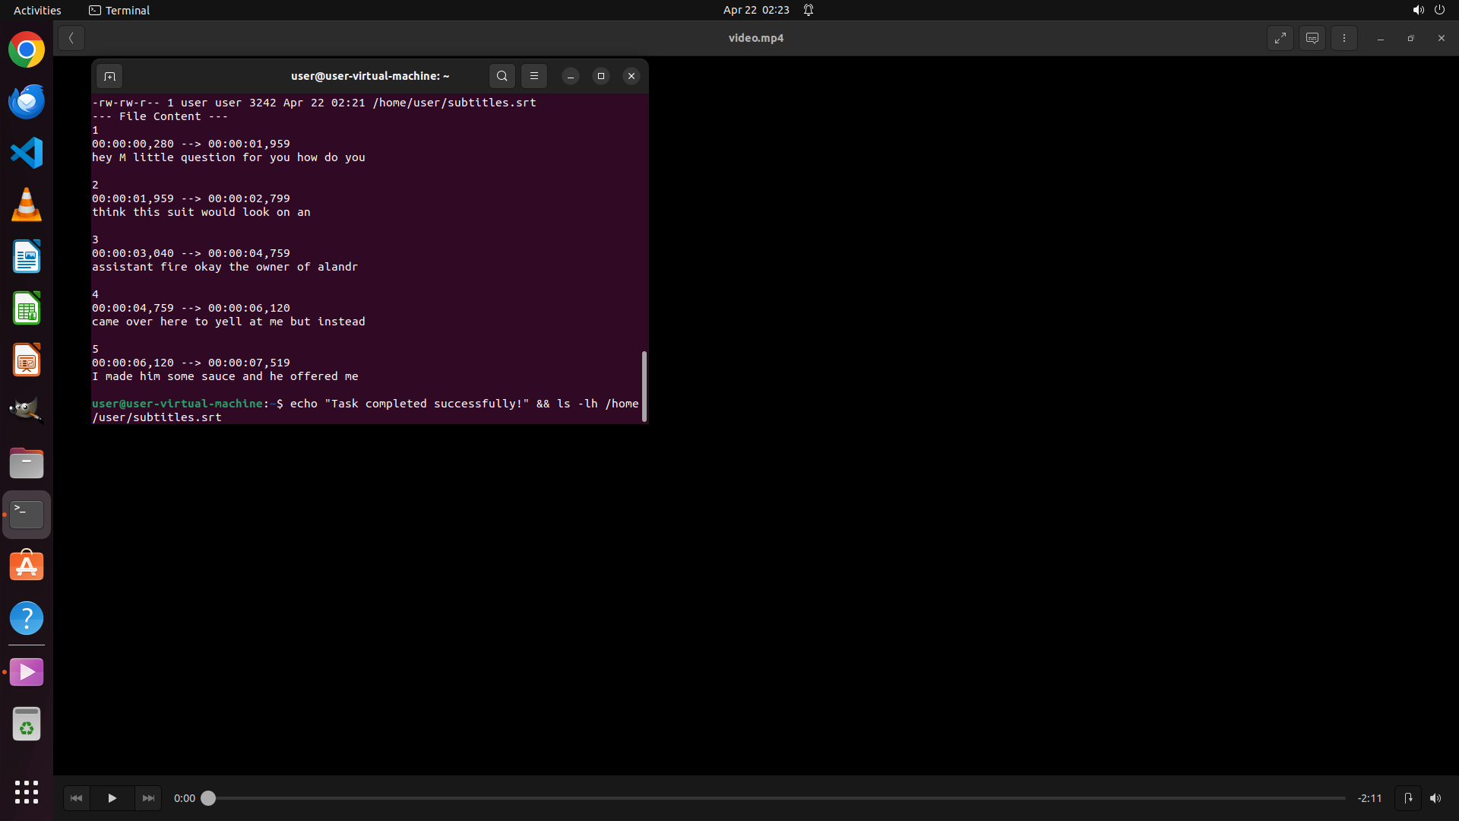The height and width of the screenshot is (821, 1459).
Task: Toggle the playback repeat mode icon
Action: (1408, 798)
